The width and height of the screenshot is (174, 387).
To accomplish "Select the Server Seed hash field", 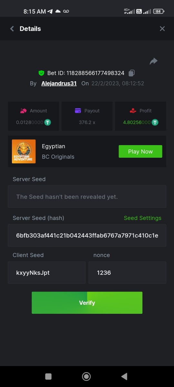I will click(87, 235).
